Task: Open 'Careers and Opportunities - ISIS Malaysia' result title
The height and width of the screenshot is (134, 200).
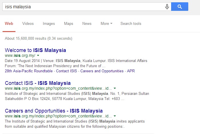Action: (54, 111)
